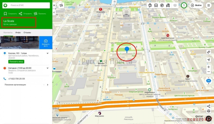214x124 pixels.
Task: Click the 2GIS search field
Action: click(26, 5)
